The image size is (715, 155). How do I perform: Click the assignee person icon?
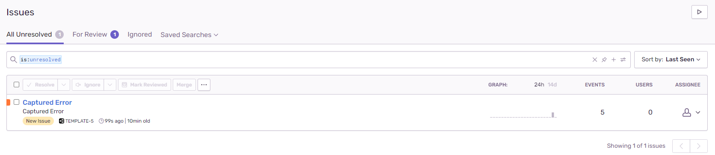coord(686,112)
